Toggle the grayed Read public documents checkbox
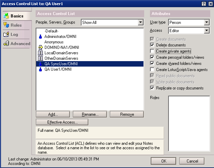 (x=152, y=75)
